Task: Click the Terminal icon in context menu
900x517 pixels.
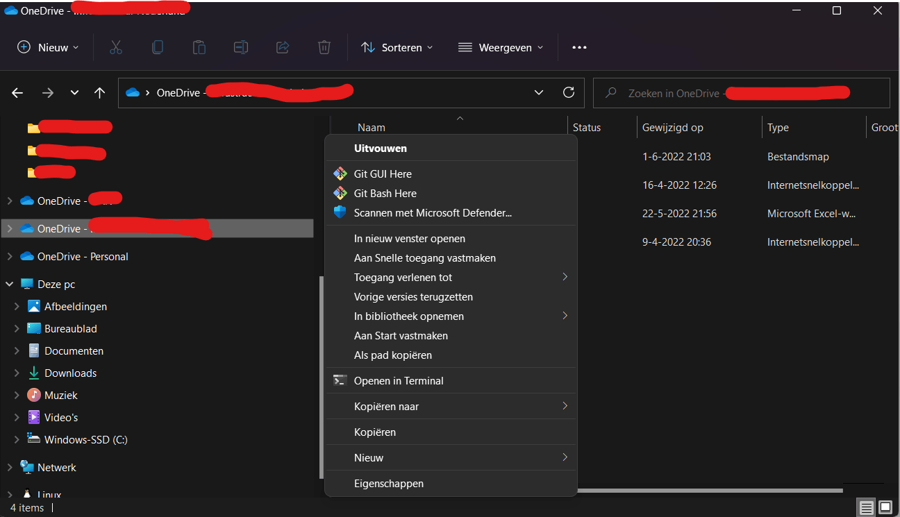Action: click(340, 380)
